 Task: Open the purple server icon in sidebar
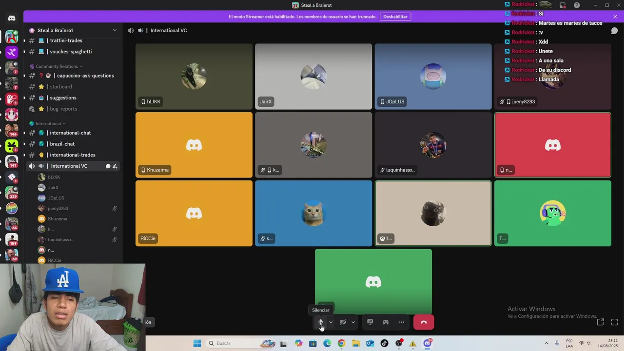click(12, 52)
